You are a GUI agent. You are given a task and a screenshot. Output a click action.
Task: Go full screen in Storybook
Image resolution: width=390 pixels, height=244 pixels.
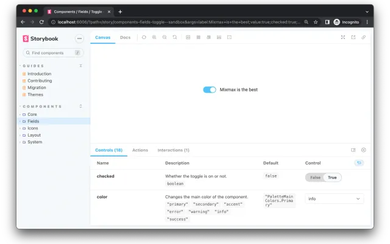point(343,37)
